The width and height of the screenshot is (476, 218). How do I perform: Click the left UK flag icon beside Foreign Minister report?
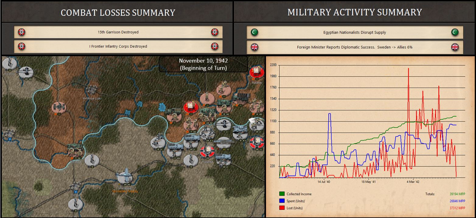tap(254, 47)
